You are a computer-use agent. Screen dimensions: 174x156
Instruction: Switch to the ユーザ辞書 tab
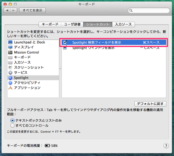72,25
